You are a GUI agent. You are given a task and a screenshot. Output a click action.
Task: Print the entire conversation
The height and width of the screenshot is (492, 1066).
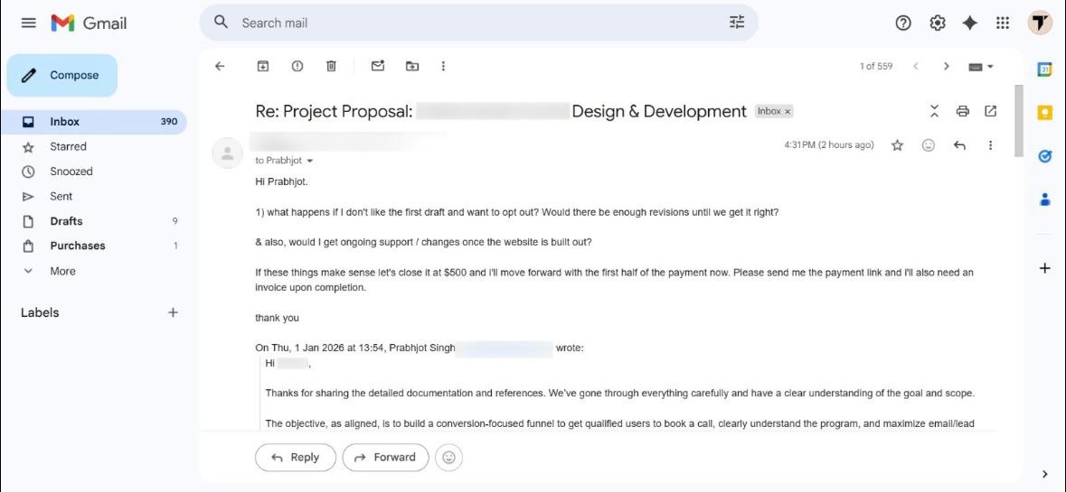(x=963, y=111)
